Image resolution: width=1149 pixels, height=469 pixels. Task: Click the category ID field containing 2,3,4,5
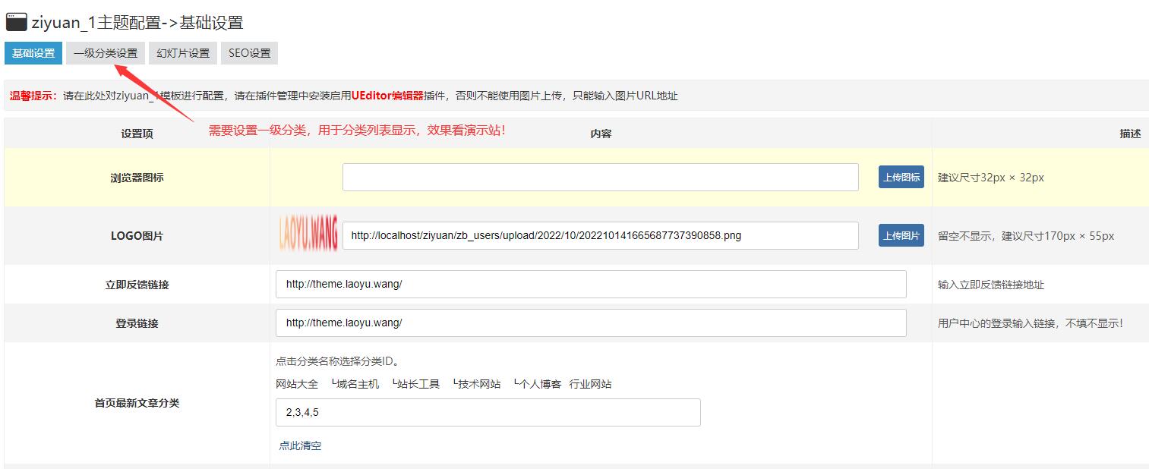[488, 412]
